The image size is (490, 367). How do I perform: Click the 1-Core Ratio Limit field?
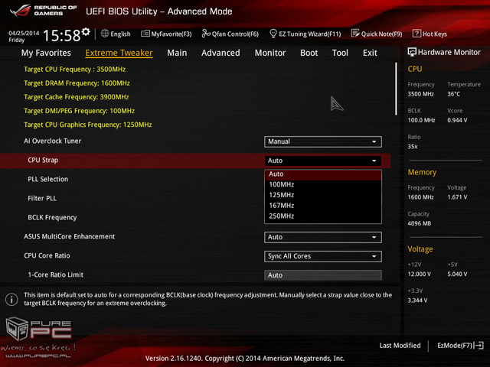[x=323, y=275]
